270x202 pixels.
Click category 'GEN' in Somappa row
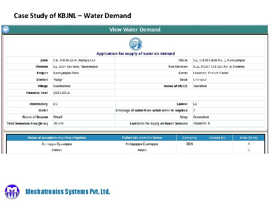tap(189, 144)
